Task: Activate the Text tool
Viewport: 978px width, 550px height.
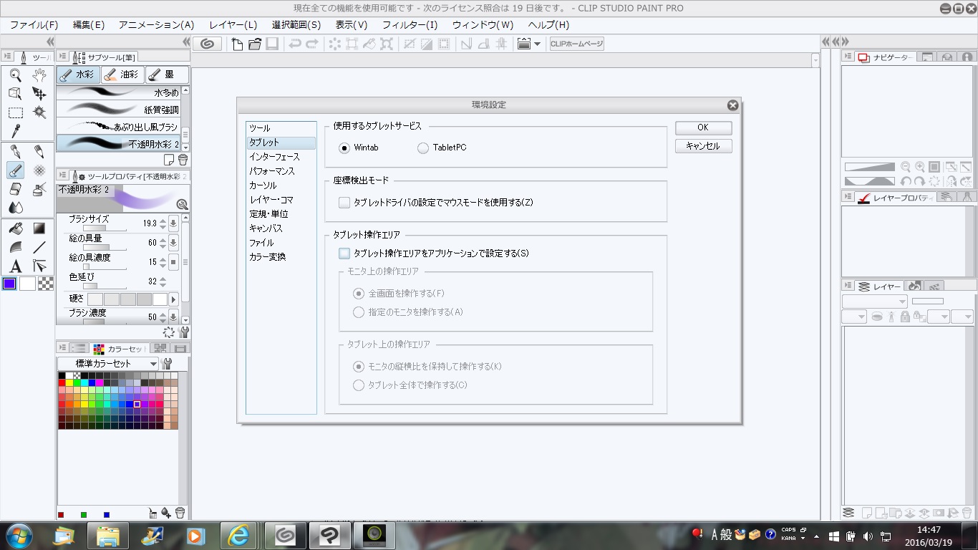Action: pyautogui.click(x=15, y=266)
